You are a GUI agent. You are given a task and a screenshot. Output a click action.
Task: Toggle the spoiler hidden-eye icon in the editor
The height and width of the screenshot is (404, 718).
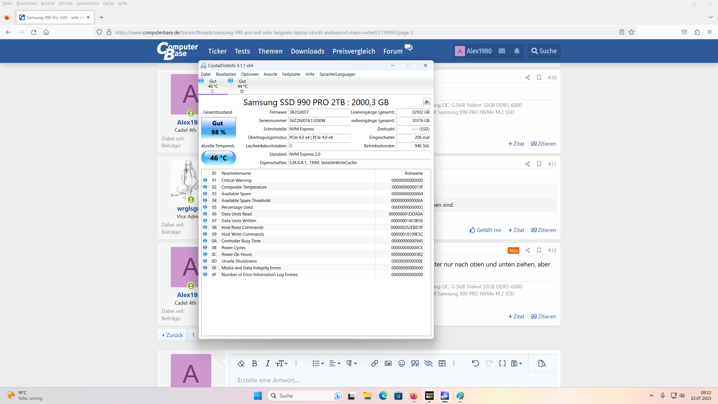pos(429,363)
